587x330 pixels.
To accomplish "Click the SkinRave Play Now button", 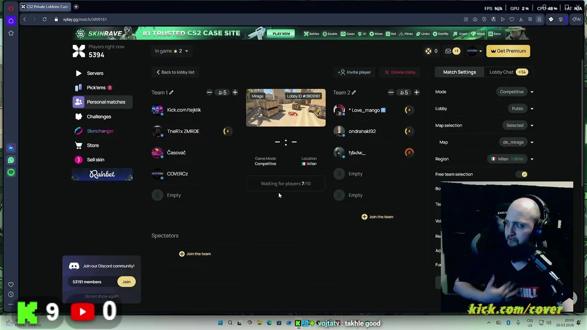I will 281,33.
